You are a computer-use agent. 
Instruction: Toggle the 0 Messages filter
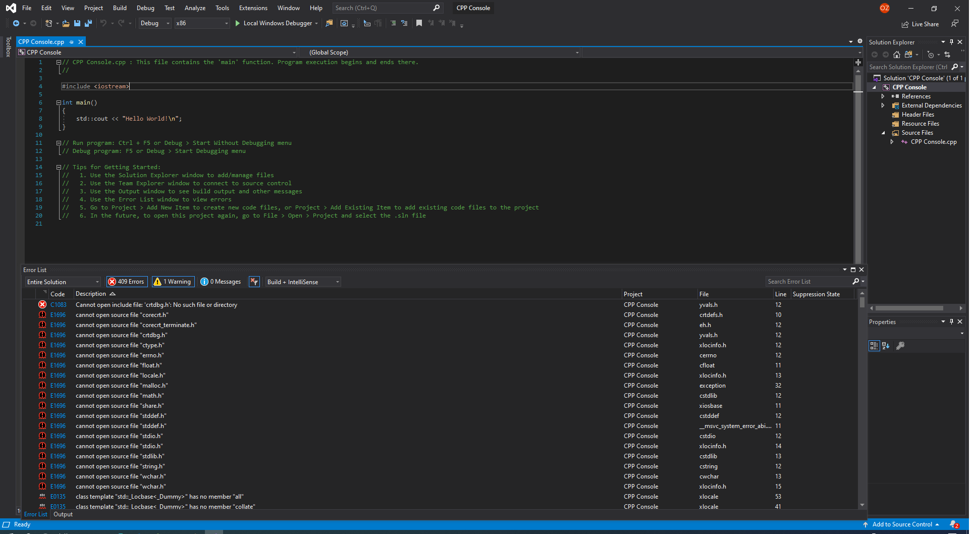pyautogui.click(x=221, y=282)
